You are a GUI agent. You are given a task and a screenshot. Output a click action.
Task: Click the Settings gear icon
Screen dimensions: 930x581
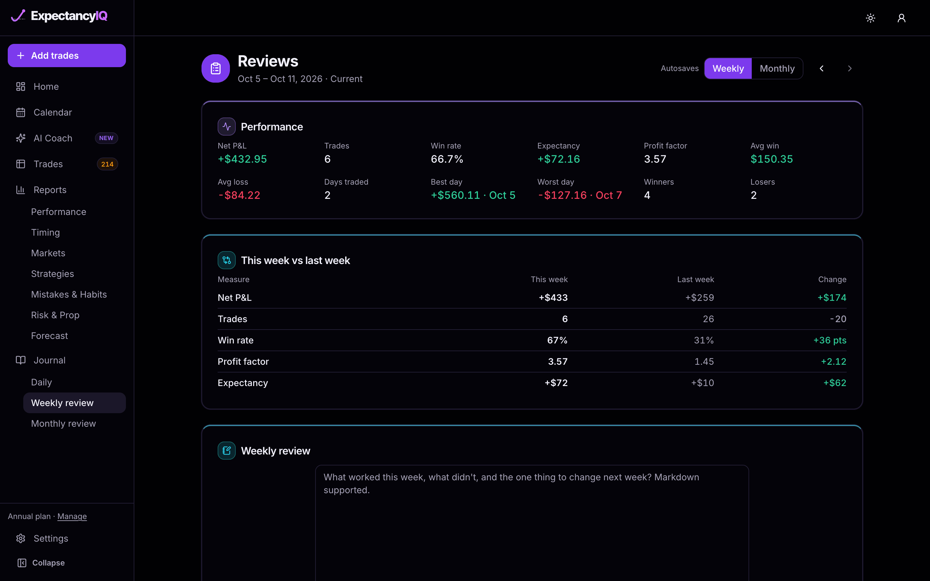pyautogui.click(x=21, y=538)
